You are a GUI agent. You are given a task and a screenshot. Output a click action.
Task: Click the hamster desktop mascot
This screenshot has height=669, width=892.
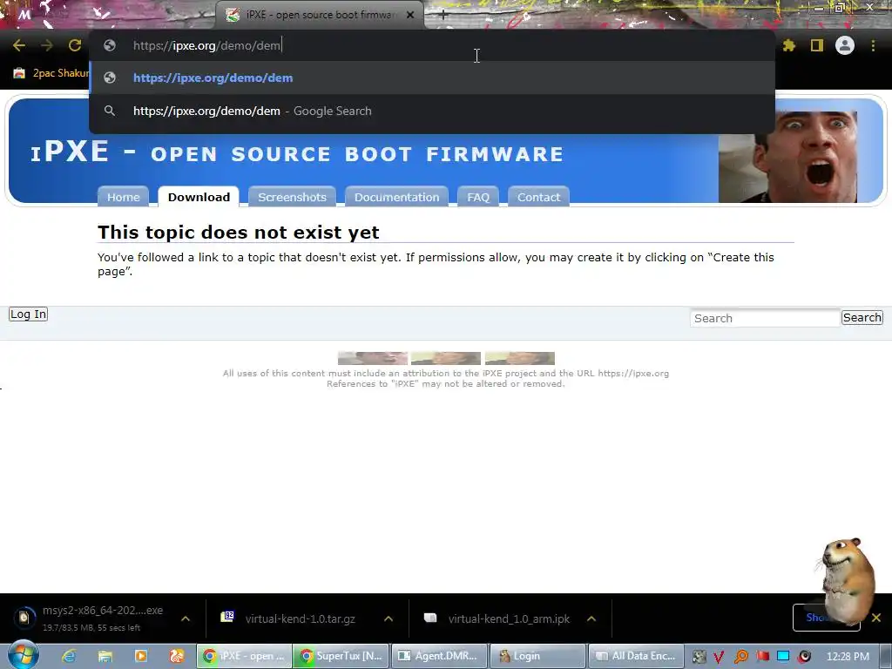pos(847,580)
